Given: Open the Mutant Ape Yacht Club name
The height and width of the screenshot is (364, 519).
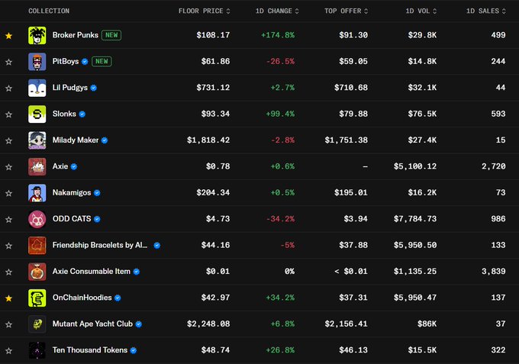Looking at the screenshot, I should pos(92,324).
